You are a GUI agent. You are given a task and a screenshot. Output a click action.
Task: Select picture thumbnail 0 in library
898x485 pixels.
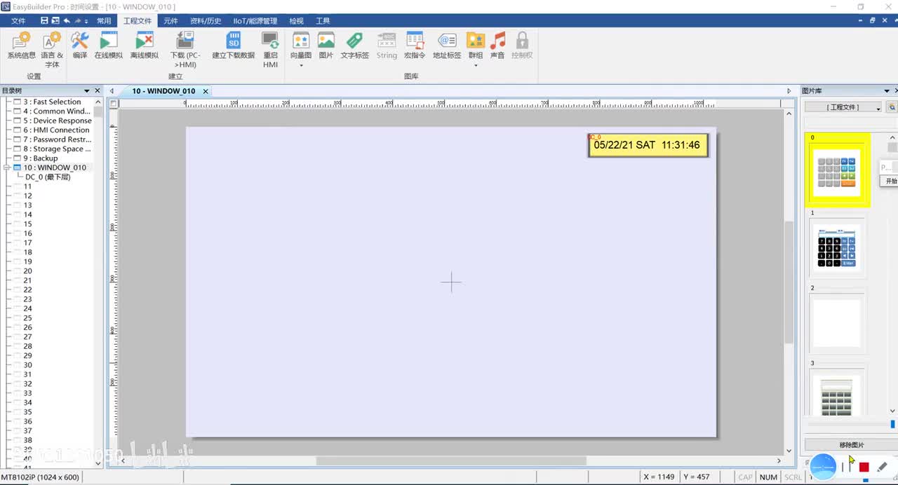pyautogui.click(x=837, y=170)
